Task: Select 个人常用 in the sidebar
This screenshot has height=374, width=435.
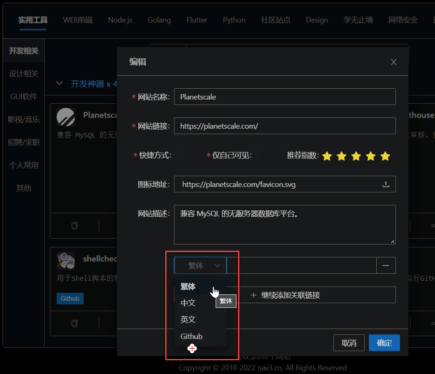Action: coord(24,165)
